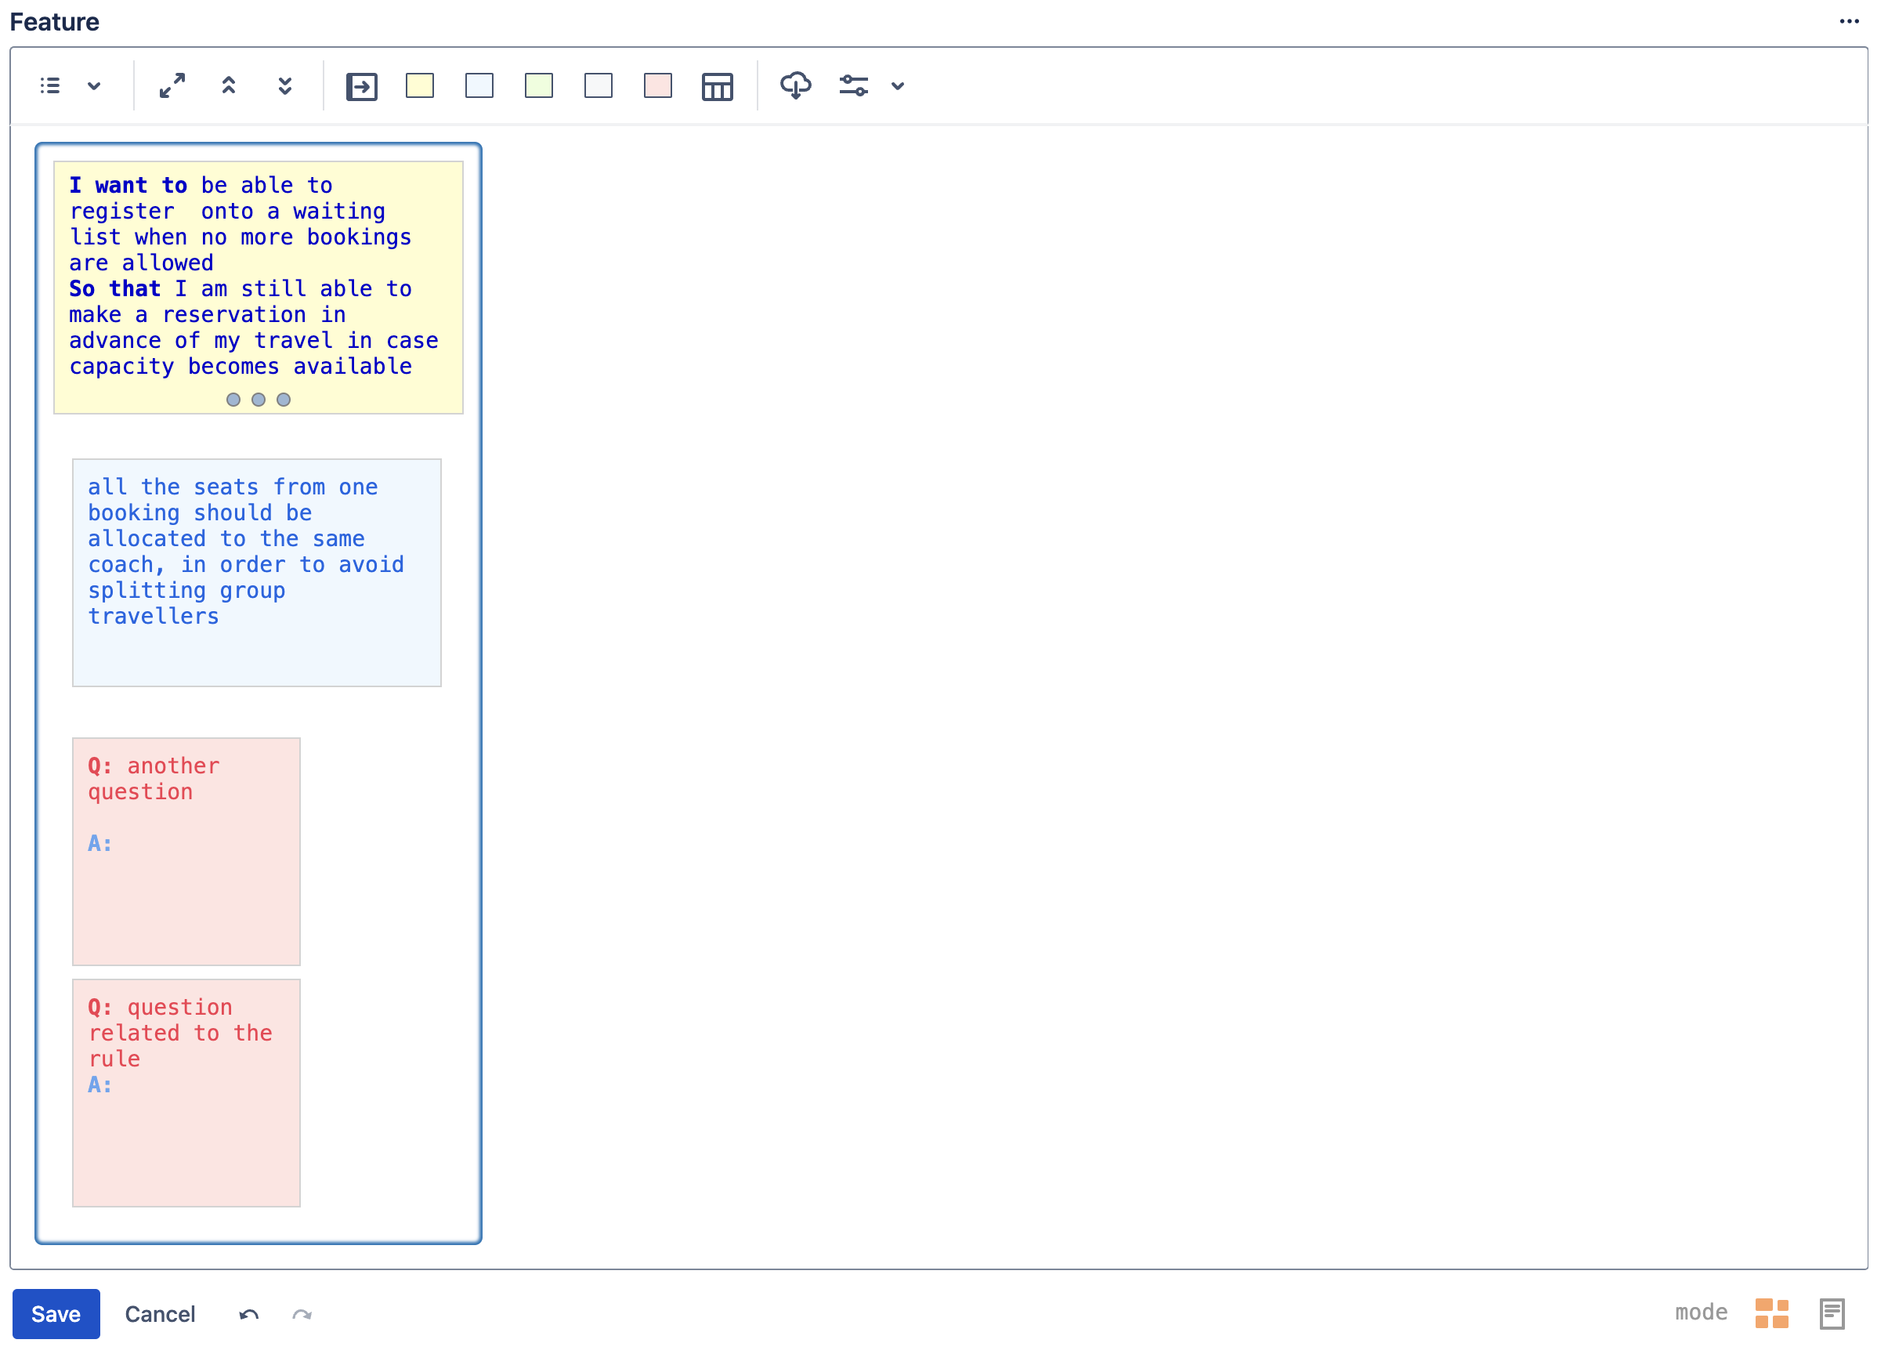Click the cloud download icon

[x=796, y=85]
